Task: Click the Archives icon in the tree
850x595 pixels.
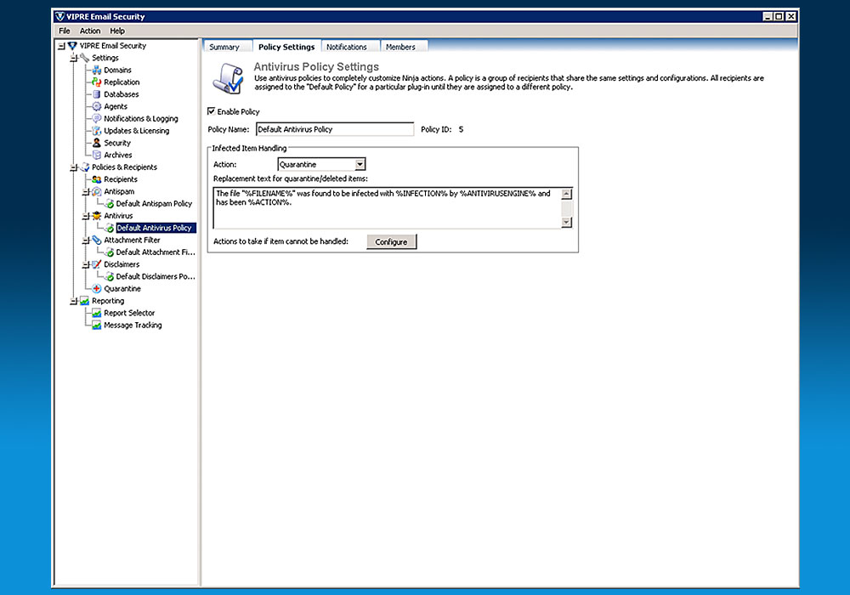Action: click(x=97, y=155)
